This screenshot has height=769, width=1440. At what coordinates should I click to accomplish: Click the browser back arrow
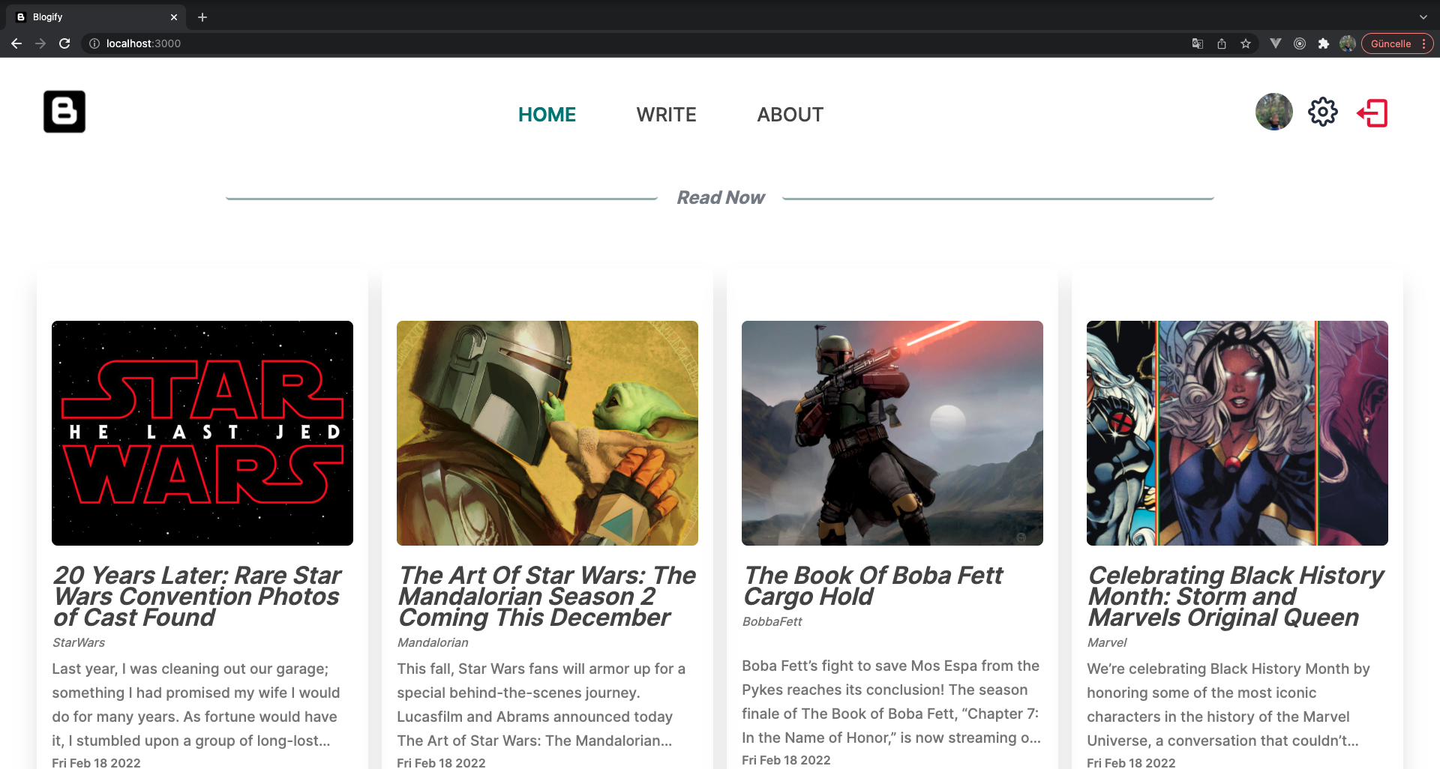[16, 43]
